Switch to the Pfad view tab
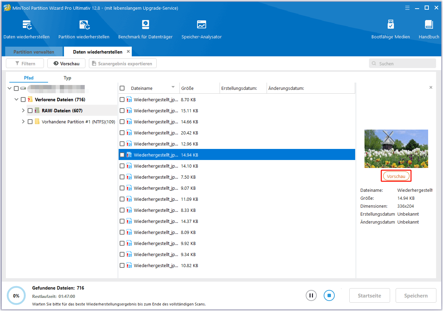The width and height of the screenshot is (443, 311). 29,78
